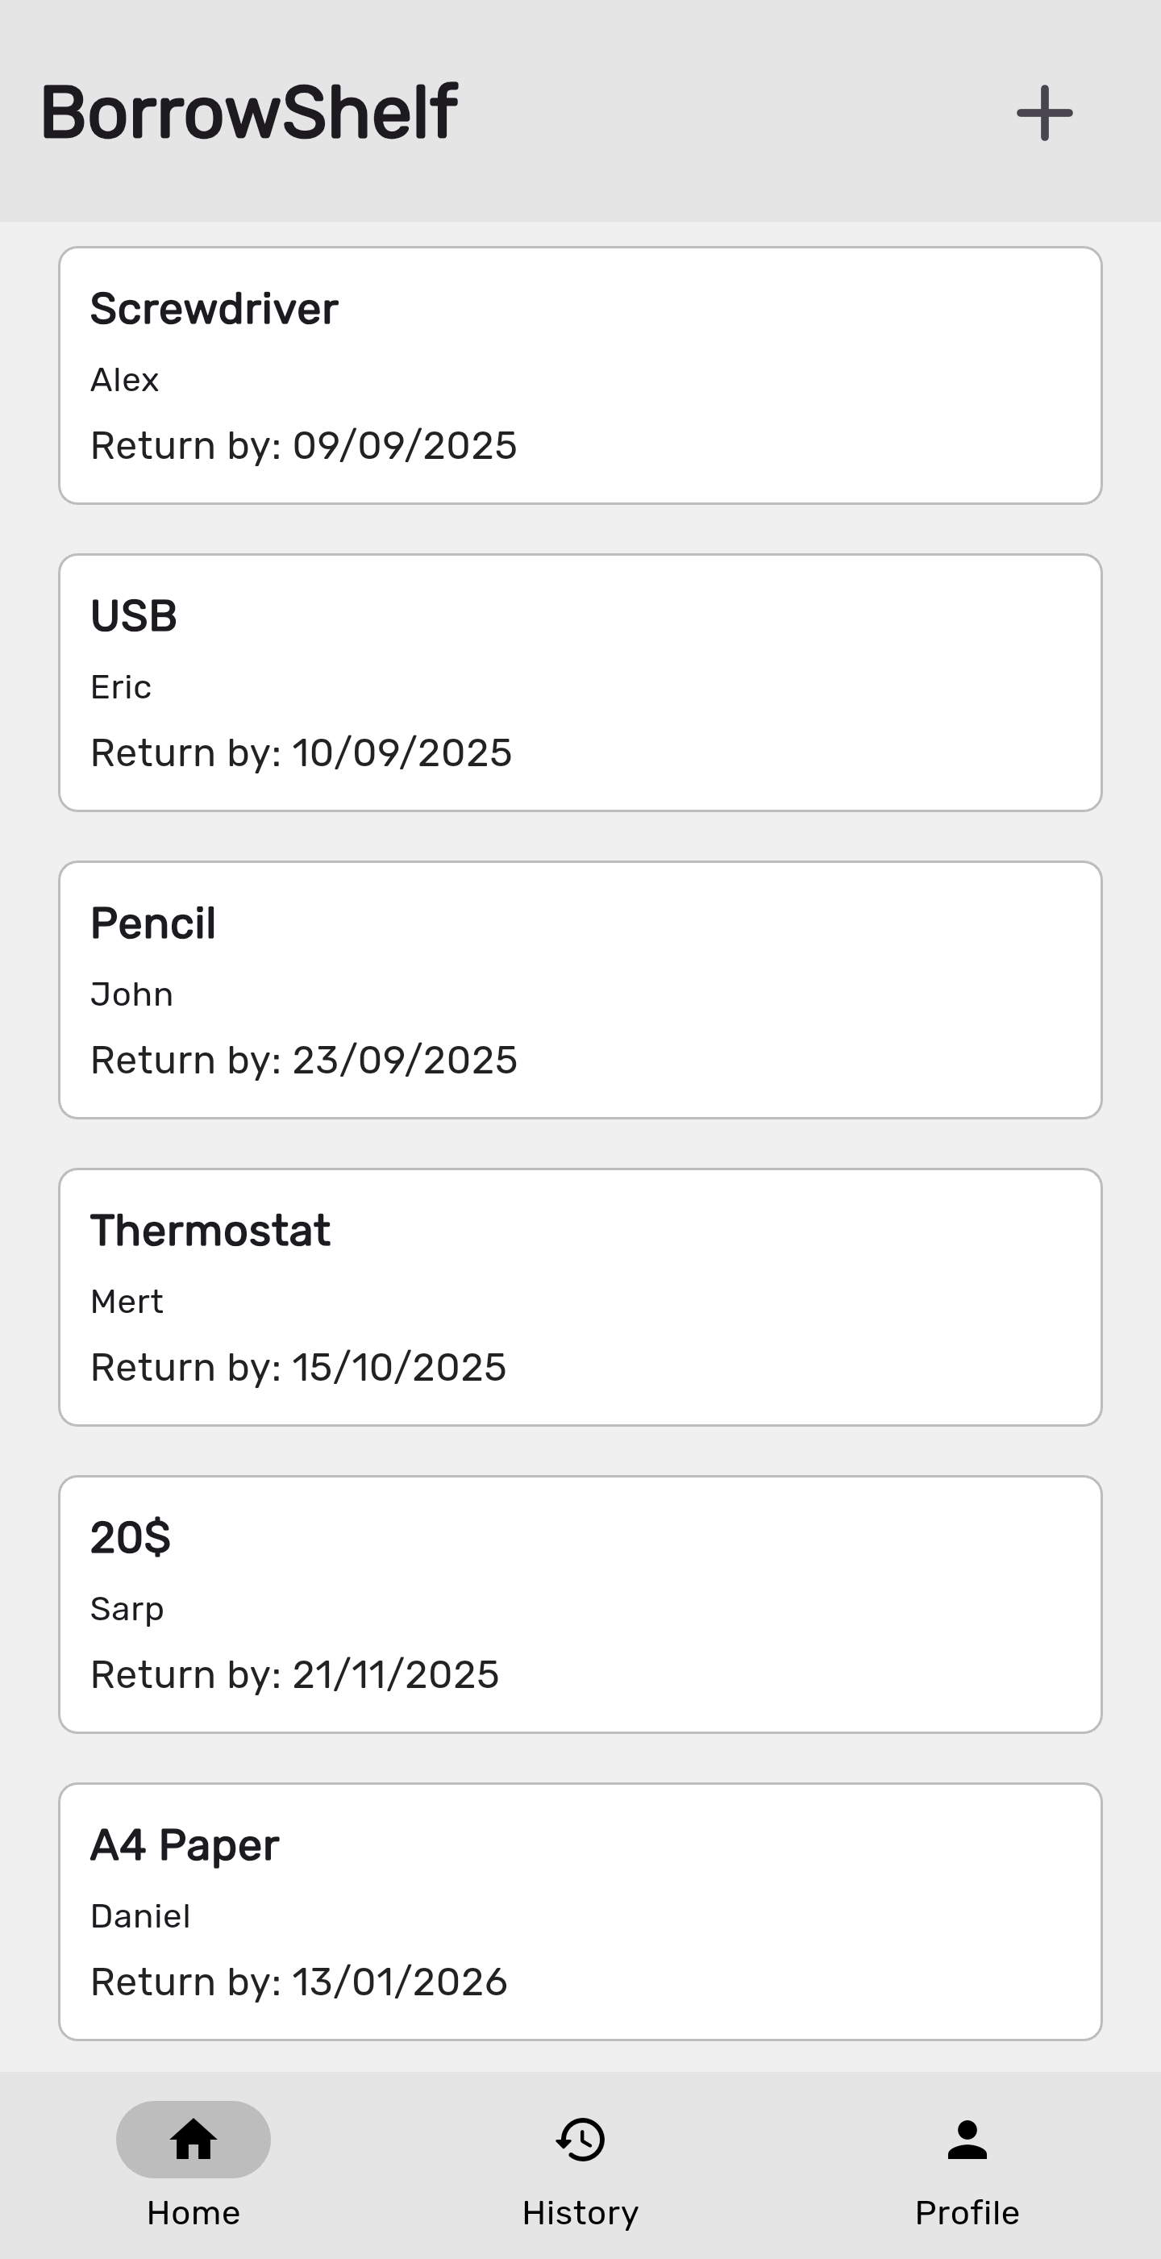1161x2259 pixels.
Task: Tap borrower name Alex
Action: pos(124,380)
